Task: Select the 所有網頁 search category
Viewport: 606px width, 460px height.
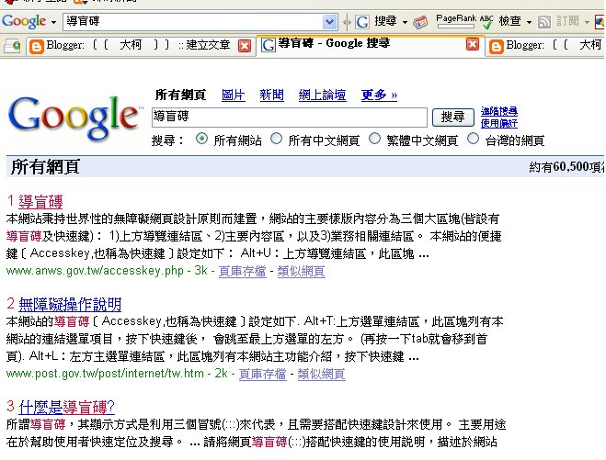Action: pos(180,95)
